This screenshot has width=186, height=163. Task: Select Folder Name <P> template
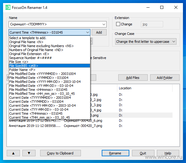pos(49,70)
